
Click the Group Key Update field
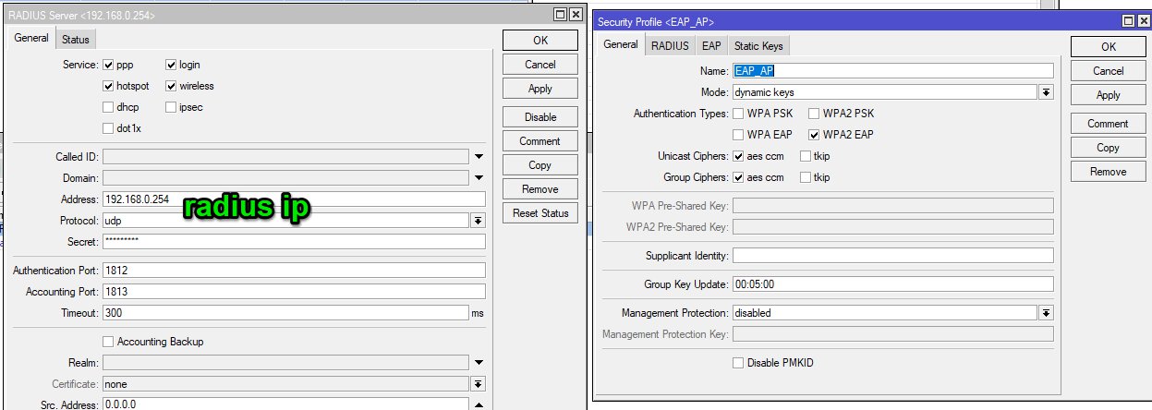(x=892, y=284)
